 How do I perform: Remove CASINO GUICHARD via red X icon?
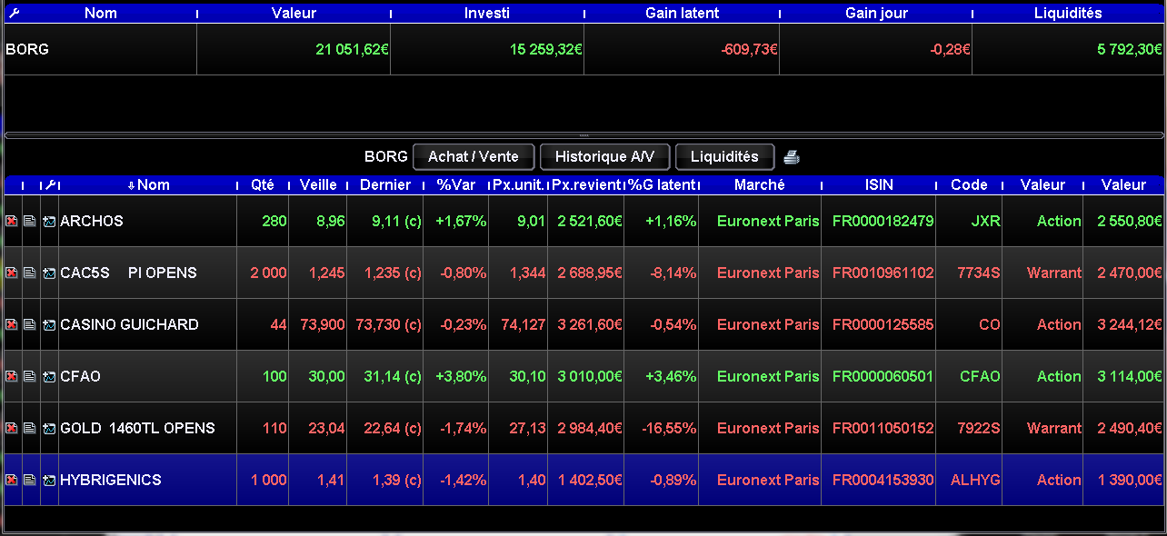point(12,324)
